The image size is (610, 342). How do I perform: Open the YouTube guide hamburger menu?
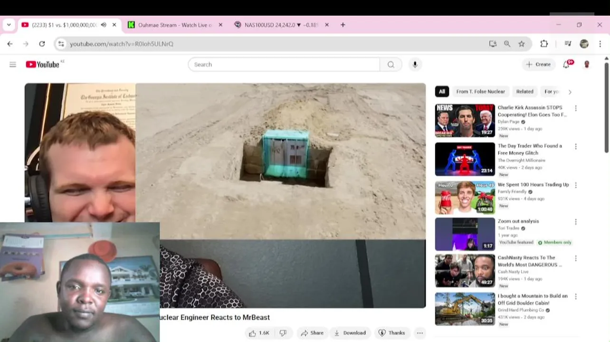tap(13, 65)
